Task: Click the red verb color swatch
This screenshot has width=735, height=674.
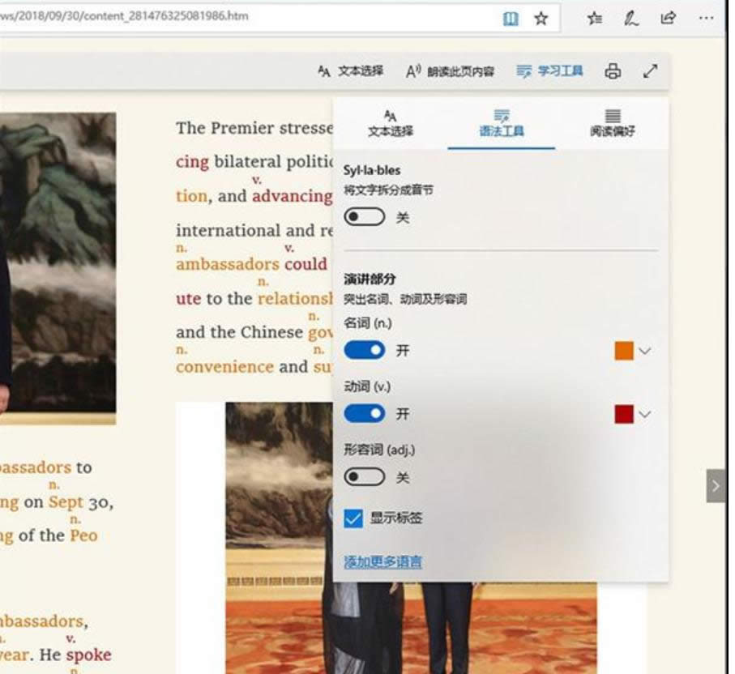Action: click(x=624, y=414)
